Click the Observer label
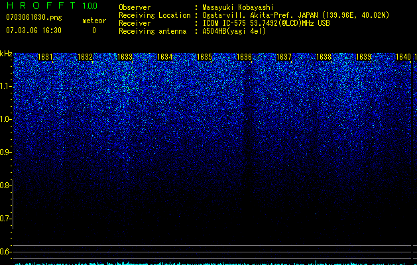 tap(135, 7)
